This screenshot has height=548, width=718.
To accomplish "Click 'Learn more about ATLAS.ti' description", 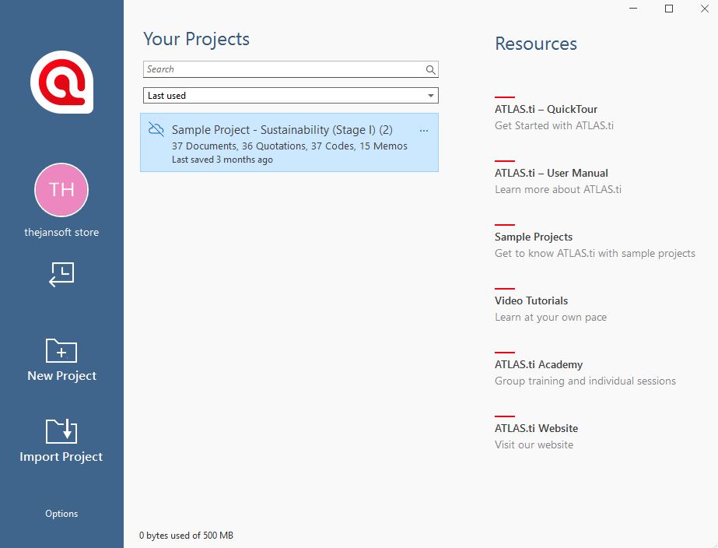I will tap(558, 189).
